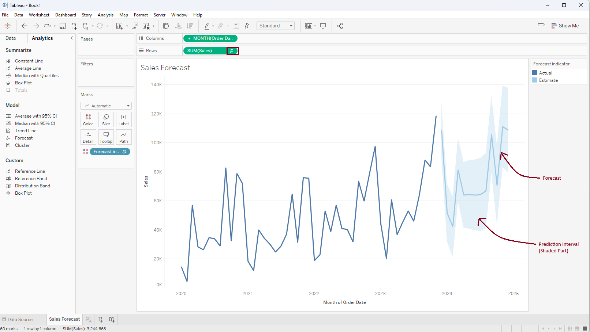
Task: Click the Color button on Marks card
Action: (88, 119)
